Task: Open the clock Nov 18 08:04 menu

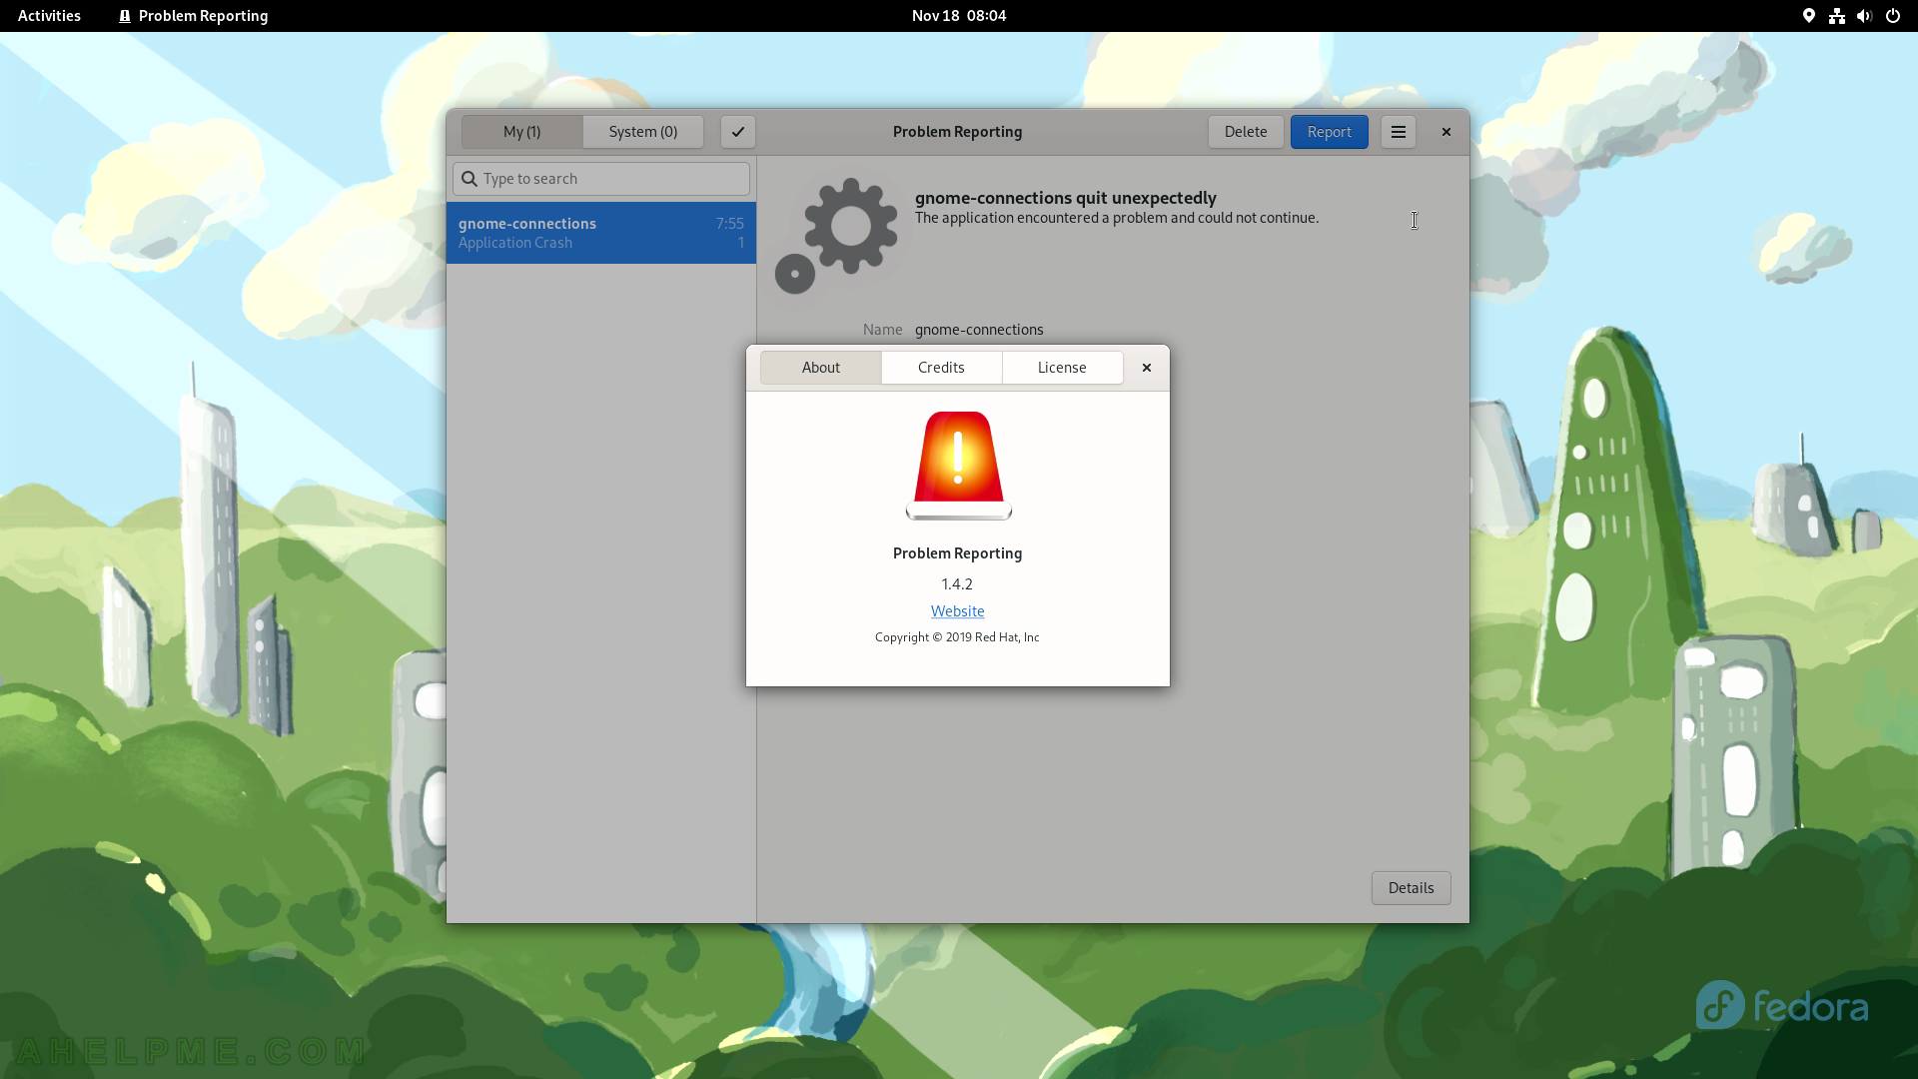Action: (959, 16)
